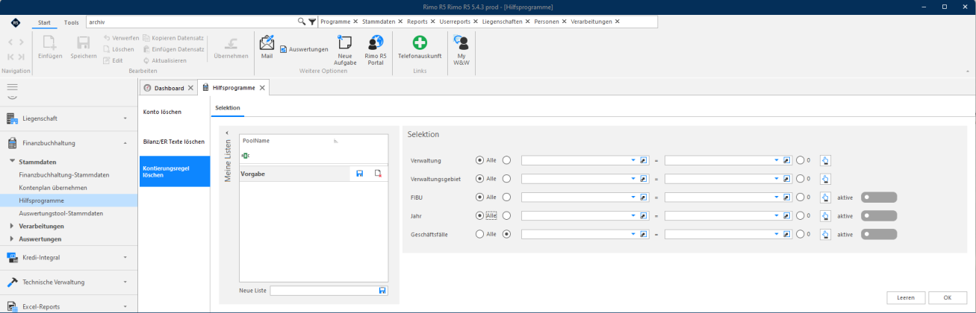The image size is (976, 313).
Task: Click the search filter funnel icon
Action: pyautogui.click(x=312, y=22)
